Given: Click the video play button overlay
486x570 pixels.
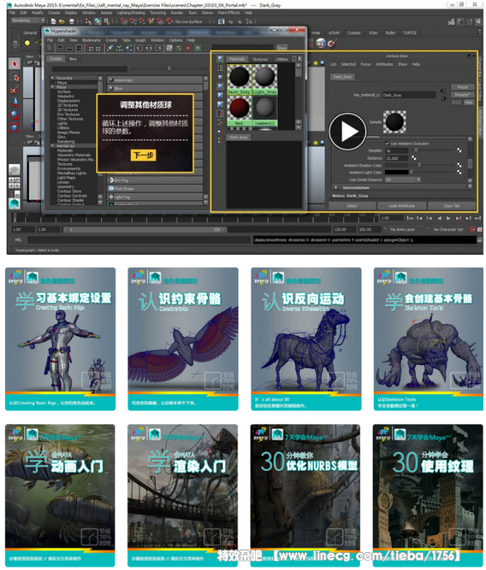Looking at the screenshot, I should 347,132.
